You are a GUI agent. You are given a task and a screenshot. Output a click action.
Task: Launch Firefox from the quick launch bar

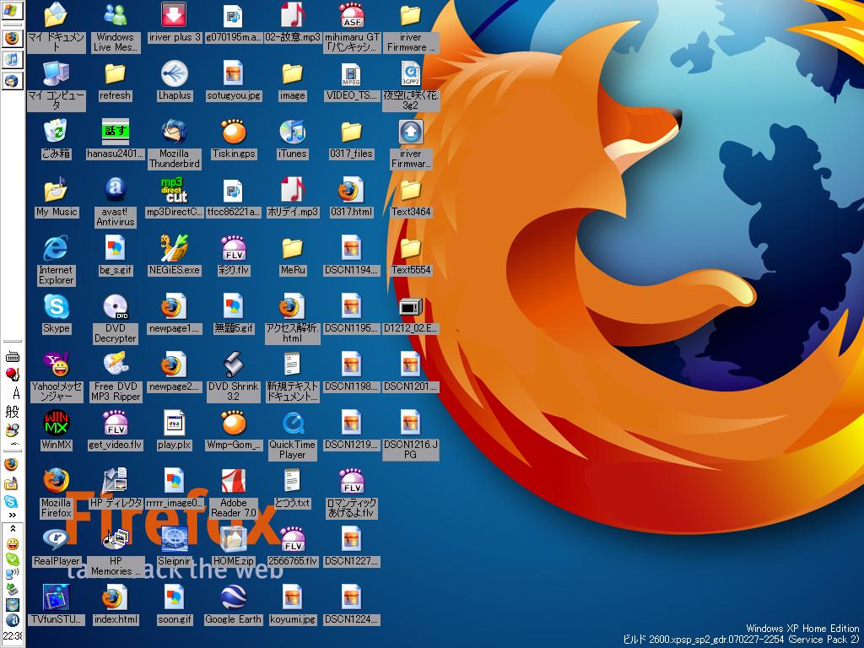(12, 38)
